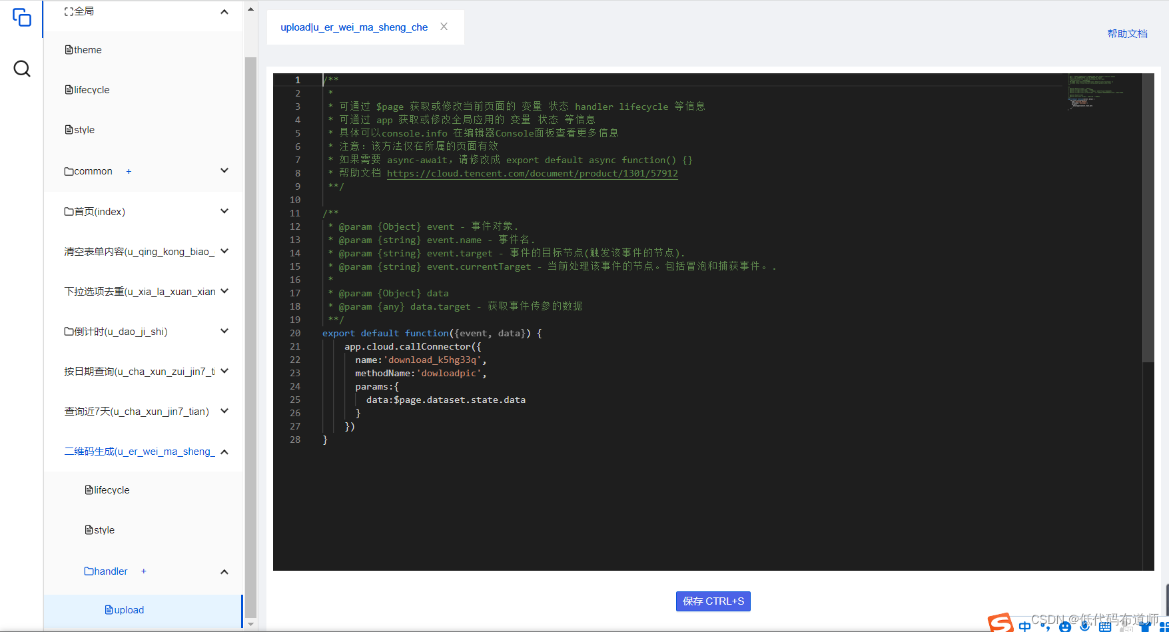Click the sidebar scroll-up arrow
Screen dimensions: 1169x632
click(250, 9)
